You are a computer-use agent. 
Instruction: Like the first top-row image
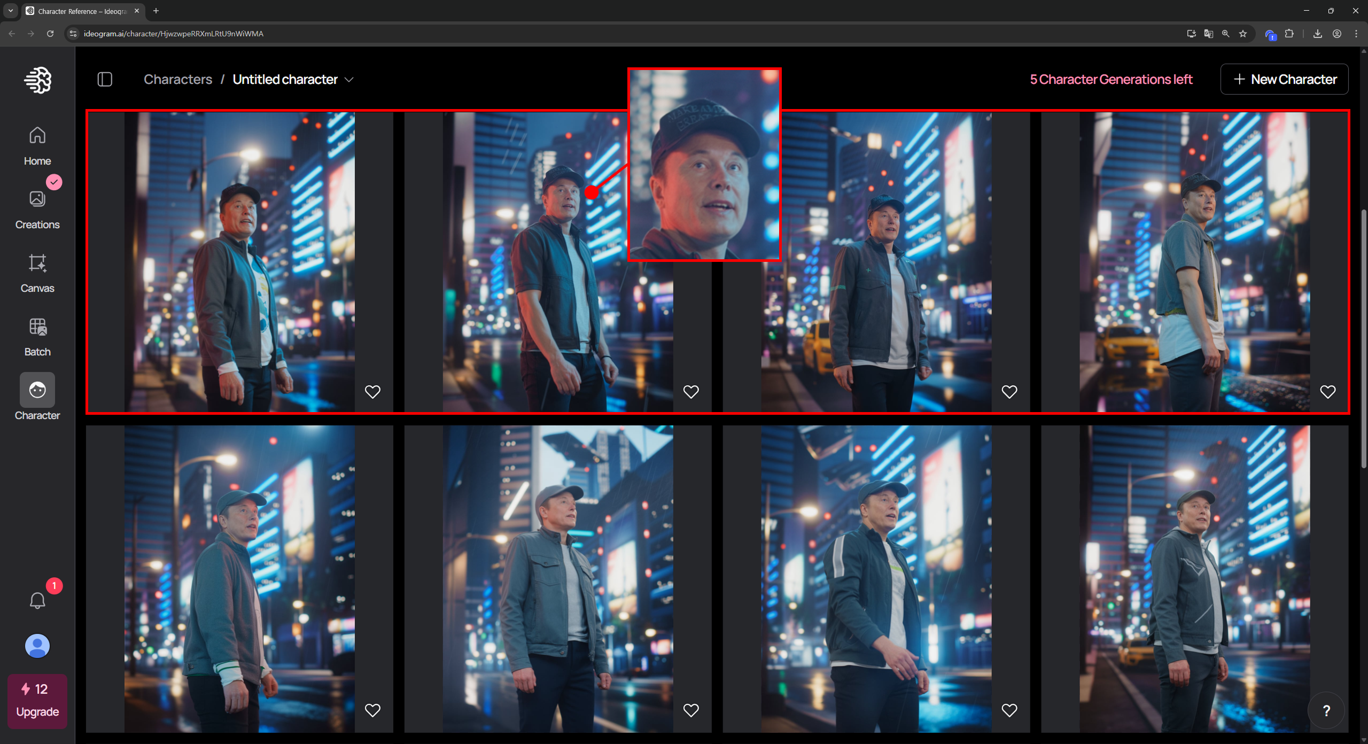(372, 392)
